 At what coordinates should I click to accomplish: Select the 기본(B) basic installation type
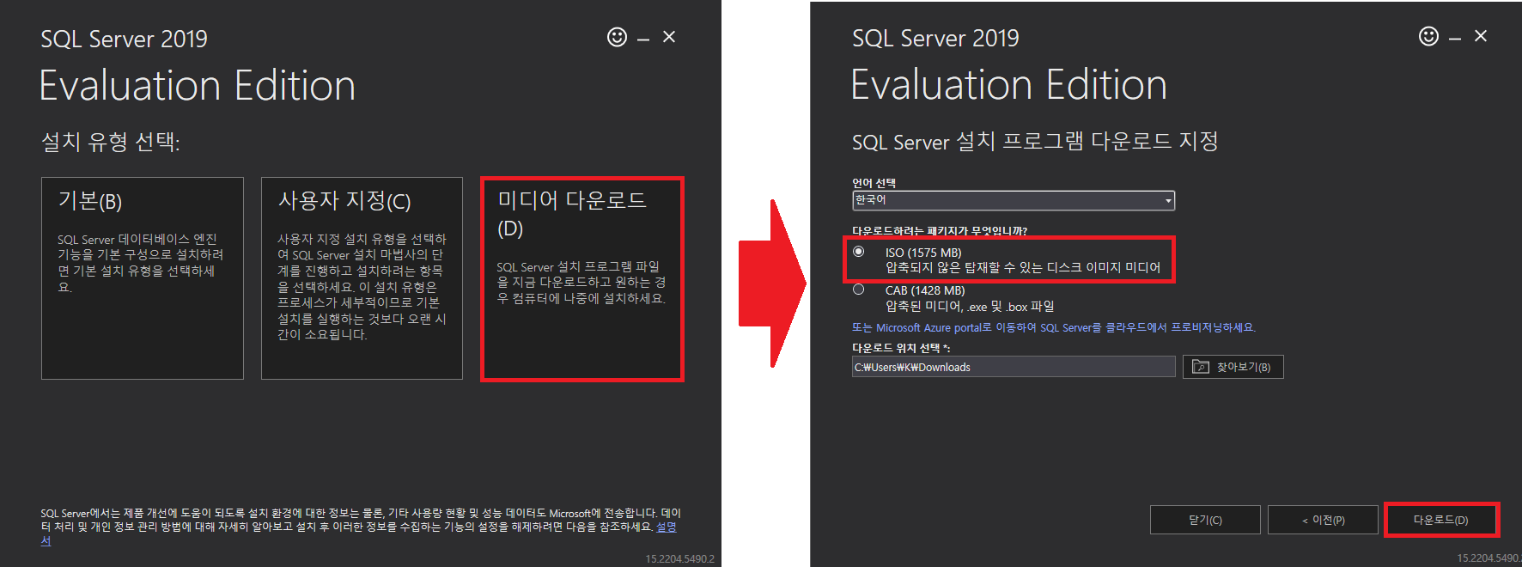pos(143,278)
